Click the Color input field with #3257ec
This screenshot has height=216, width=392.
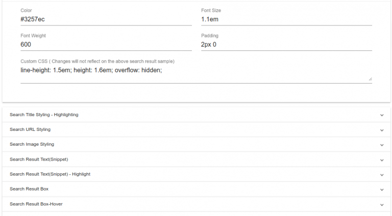pyautogui.click(x=106, y=19)
